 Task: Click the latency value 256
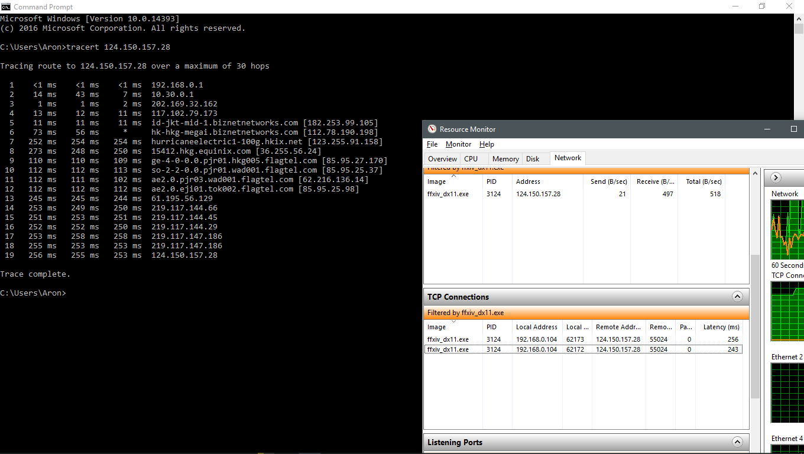[733, 339]
